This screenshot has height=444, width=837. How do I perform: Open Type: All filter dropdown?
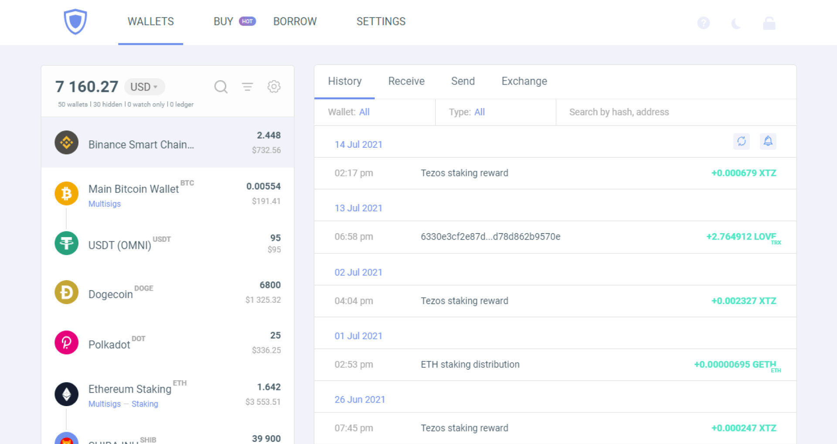pos(496,112)
